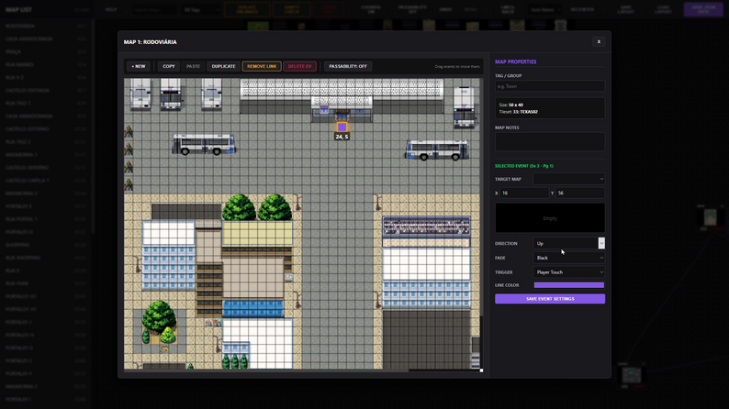Open the Trigger dropdown set to Player Touch

(x=568, y=272)
